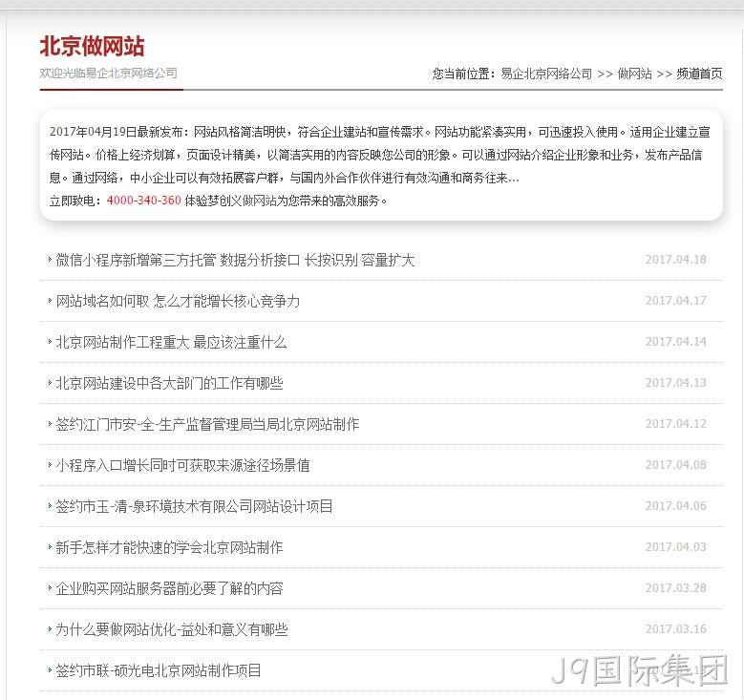Click the arrow bullet beside 签约市联-硕光电

tap(50, 670)
